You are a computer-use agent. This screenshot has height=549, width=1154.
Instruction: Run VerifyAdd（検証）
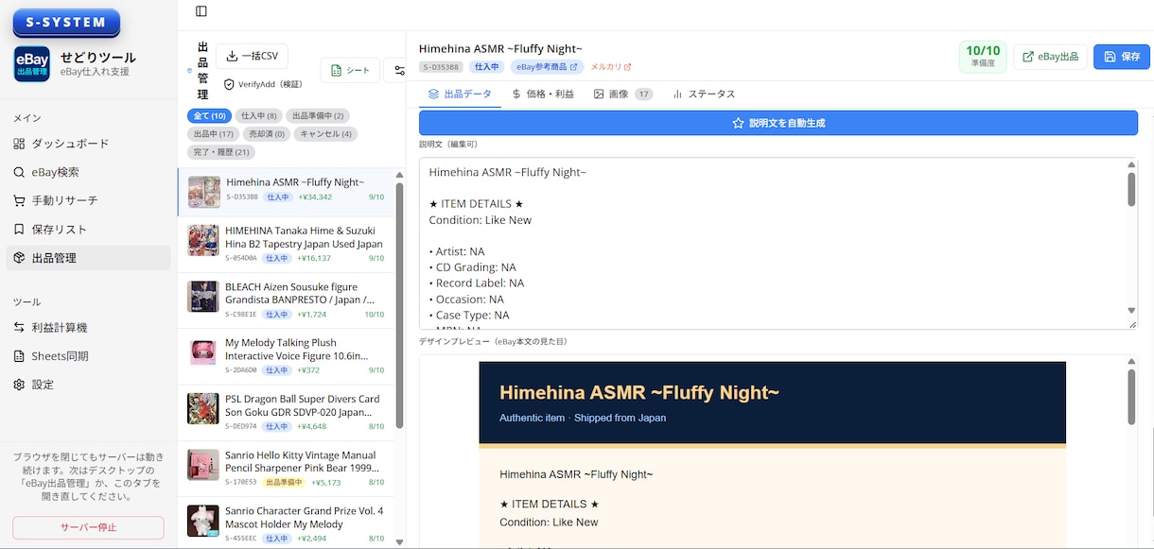[263, 84]
